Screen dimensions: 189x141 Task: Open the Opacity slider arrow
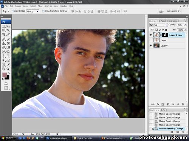pos(185,25)
